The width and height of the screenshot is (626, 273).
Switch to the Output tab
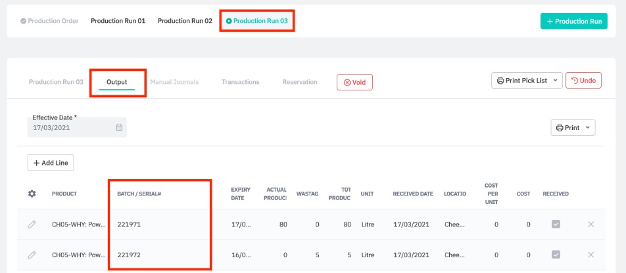point(117,82)
